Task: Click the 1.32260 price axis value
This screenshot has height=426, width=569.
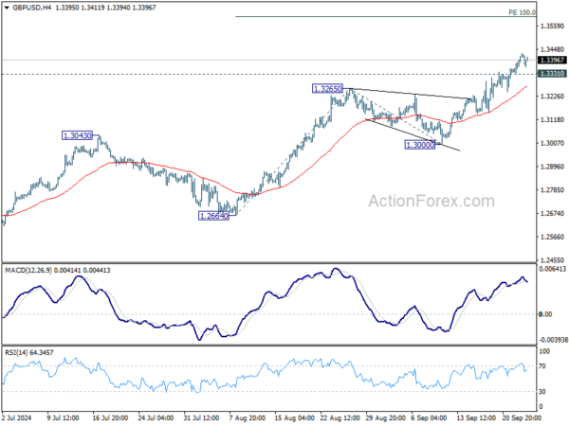Action: [552, 97]
